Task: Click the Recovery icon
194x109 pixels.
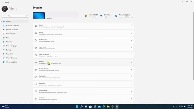Action: pyautogui.click(x=36, y=99)
